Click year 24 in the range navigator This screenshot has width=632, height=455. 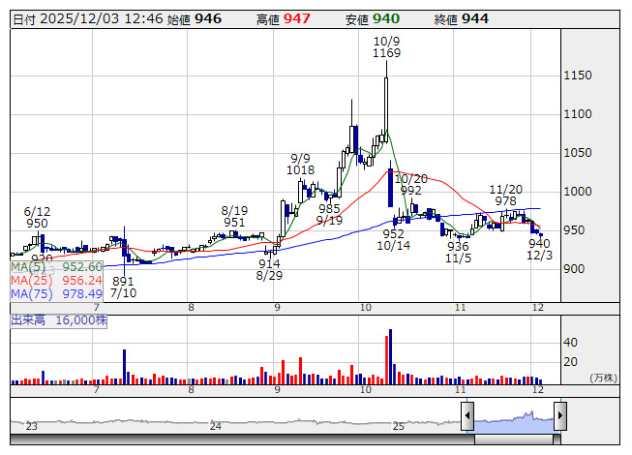point(216,426)
